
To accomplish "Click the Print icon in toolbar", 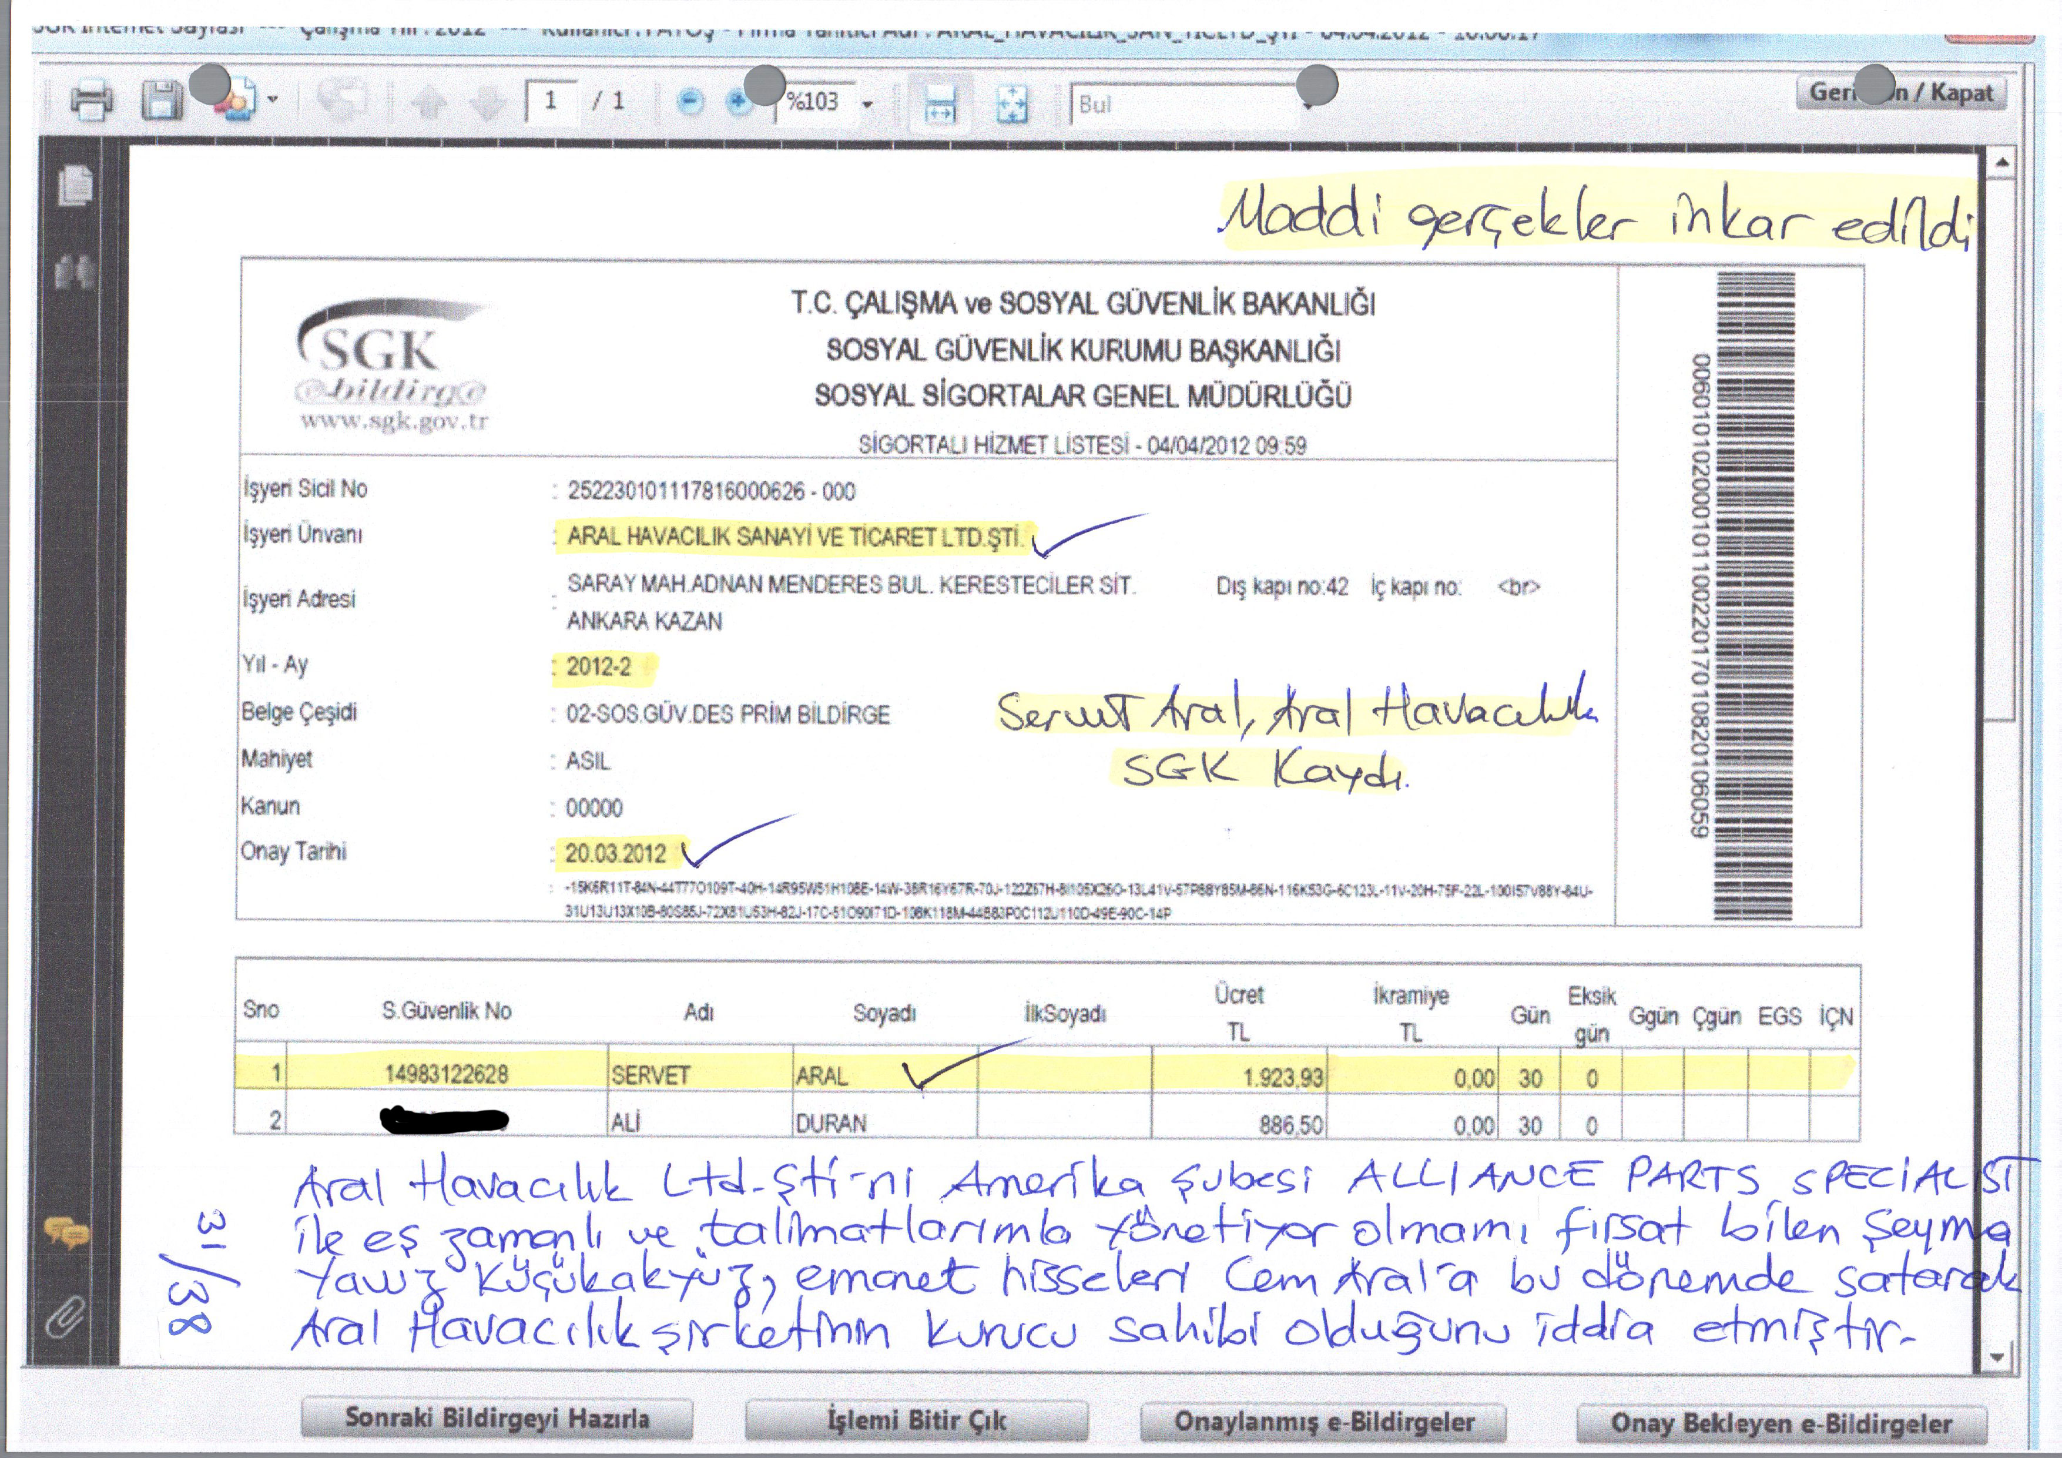I will pyautogui.click(x=92, y=100).
